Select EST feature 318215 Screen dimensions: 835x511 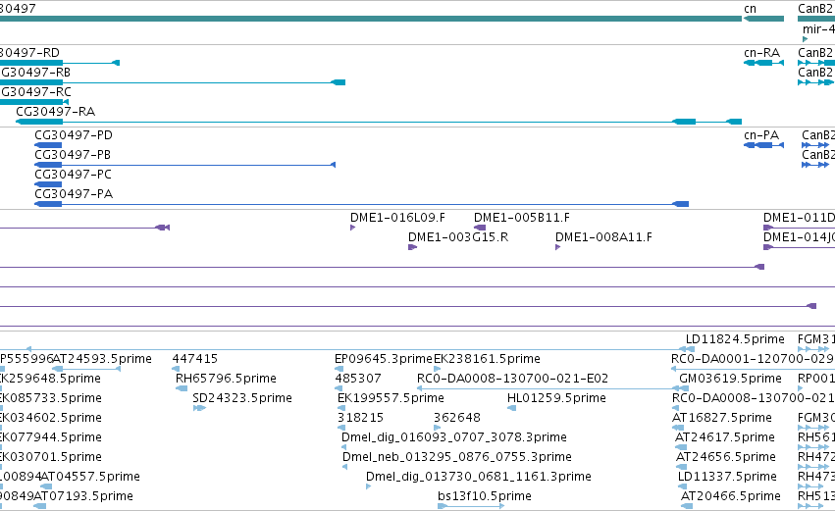tap(340, 428)
